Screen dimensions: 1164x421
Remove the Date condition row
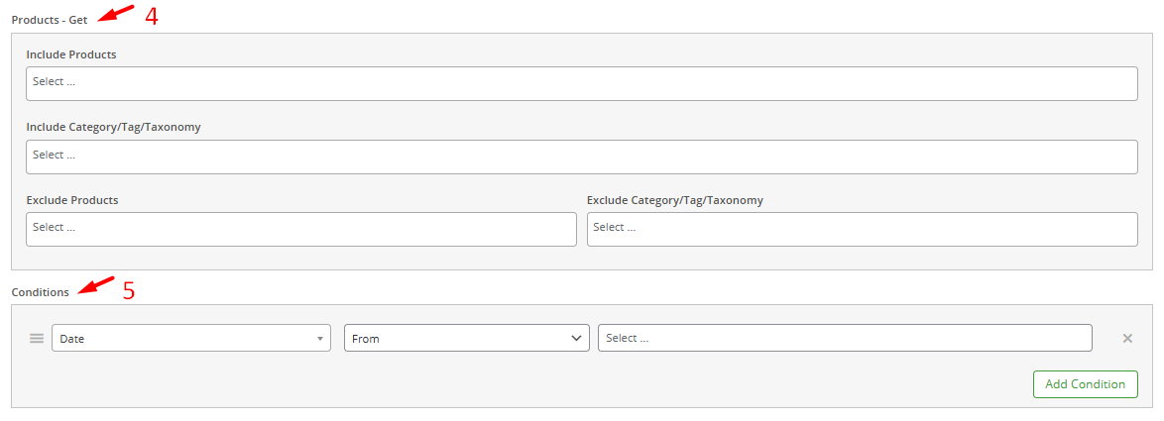(x=1126, y=338)
